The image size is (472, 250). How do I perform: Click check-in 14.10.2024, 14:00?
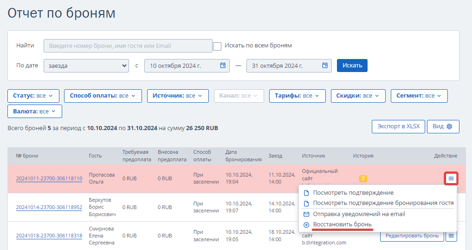(282, 207)
